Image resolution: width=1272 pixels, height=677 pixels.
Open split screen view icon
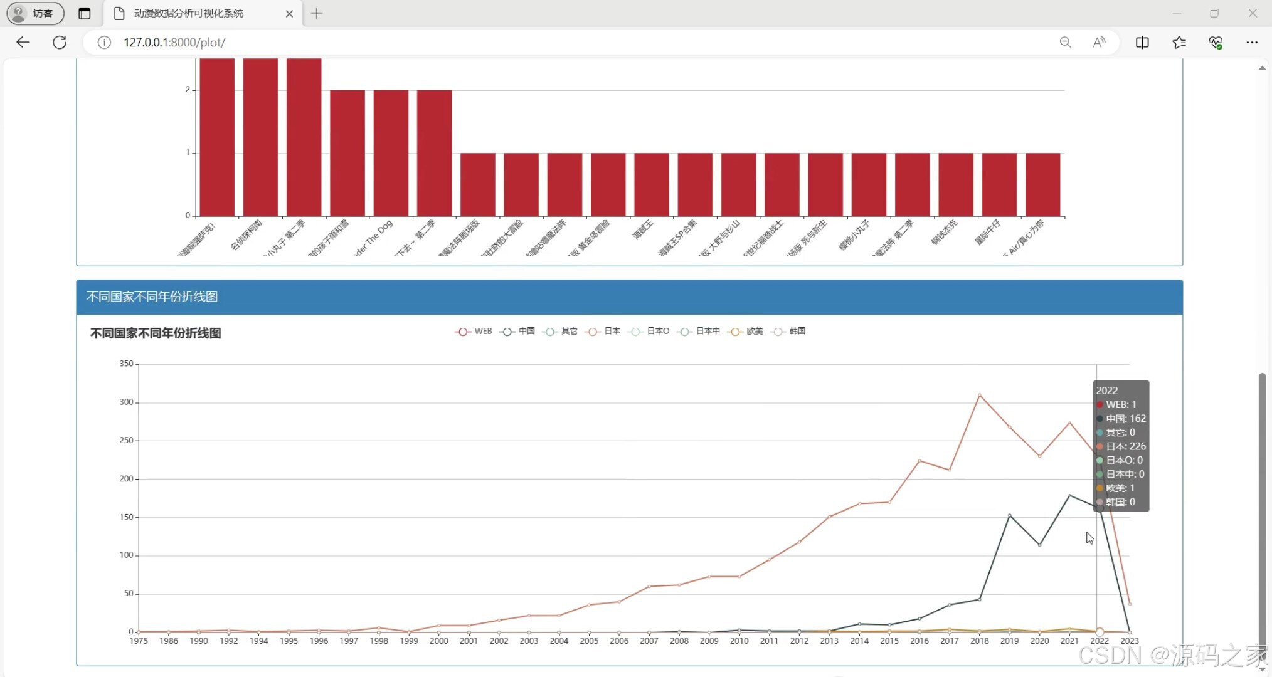pos(1142,42)
